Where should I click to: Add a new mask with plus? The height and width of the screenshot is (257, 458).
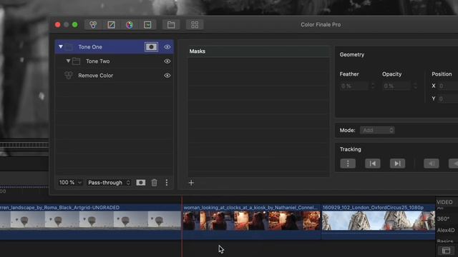[191, 183]
